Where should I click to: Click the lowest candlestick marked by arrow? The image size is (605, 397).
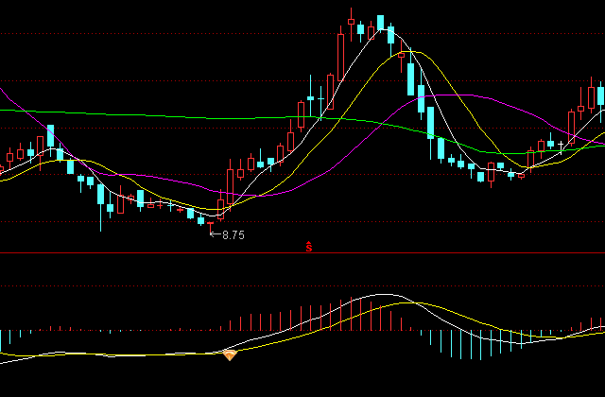210,229
